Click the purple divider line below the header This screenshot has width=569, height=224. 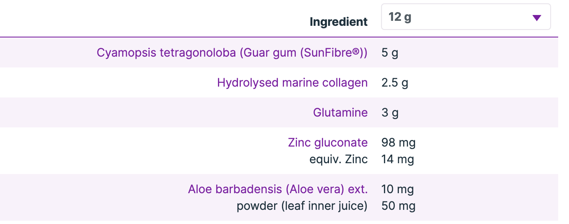pos(279,37)
